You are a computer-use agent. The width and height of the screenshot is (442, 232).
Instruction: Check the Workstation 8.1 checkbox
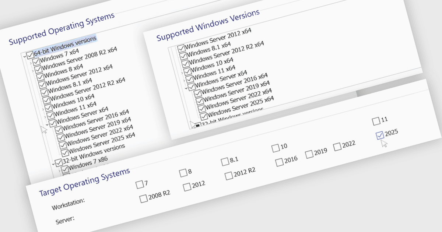pos(225,162)
